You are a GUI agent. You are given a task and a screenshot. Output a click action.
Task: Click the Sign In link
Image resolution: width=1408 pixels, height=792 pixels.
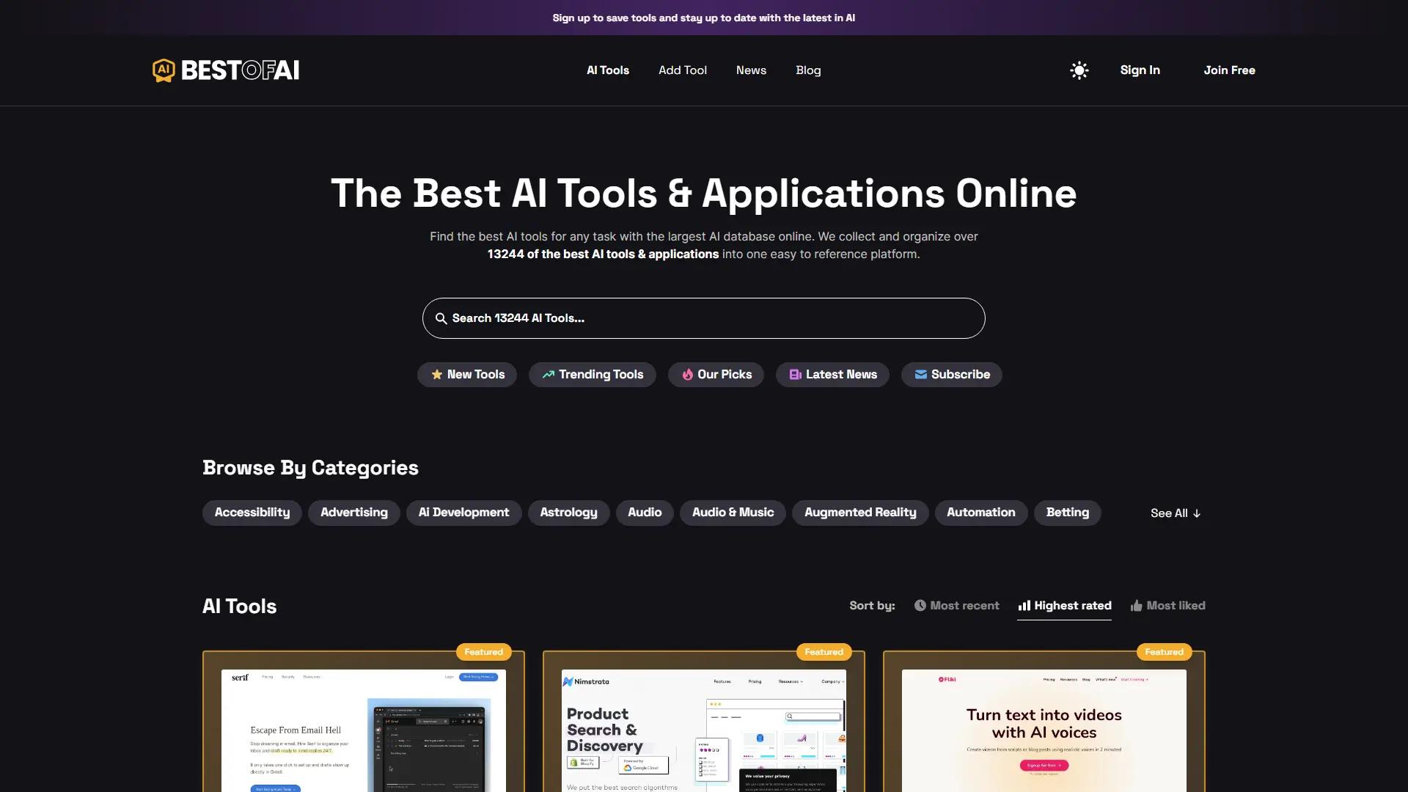1140,70
